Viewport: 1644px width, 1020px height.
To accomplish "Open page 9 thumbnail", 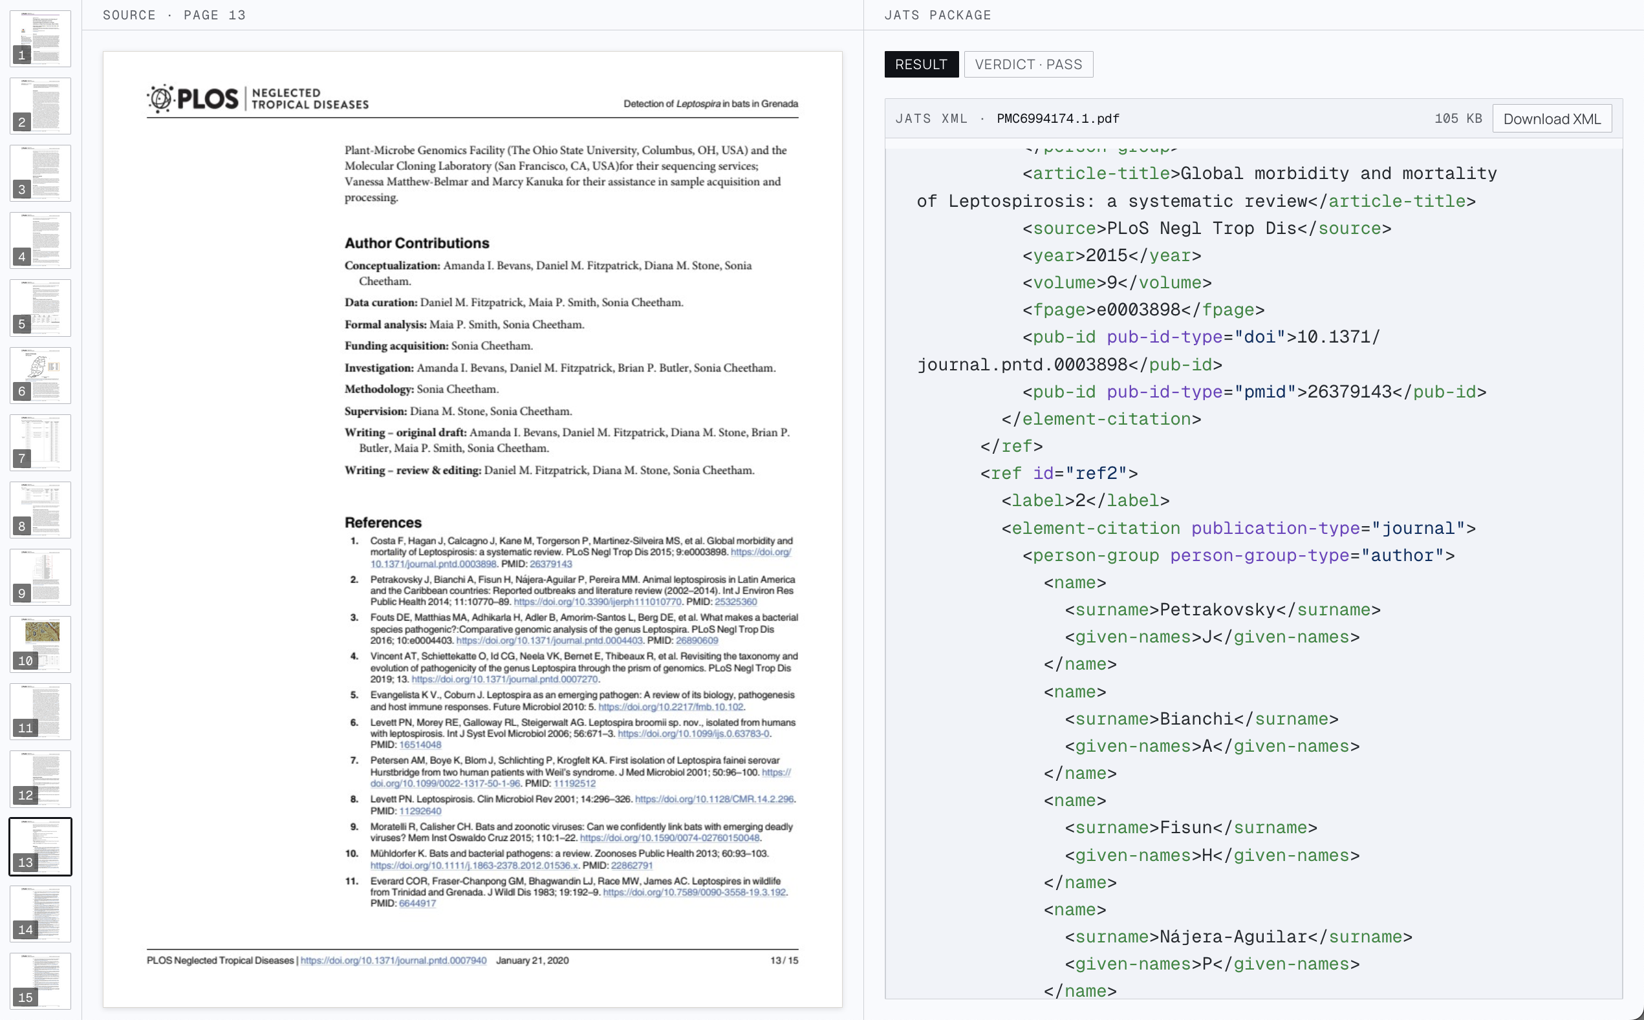I will pos(41,577).
